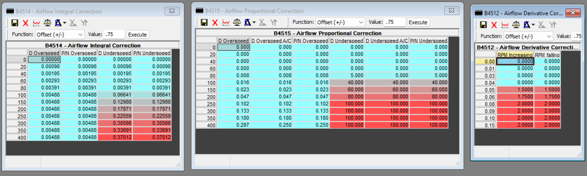This screenshot has width=587, height=176.
Task: Open the graph view icon in B4512 window
Action: click(x=505, y=25)
